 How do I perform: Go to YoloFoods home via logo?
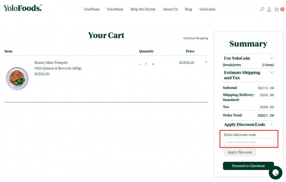click(22, 8)
